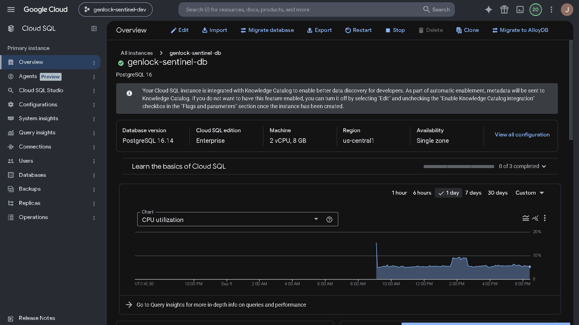Open notifications badge showing 20
Image resolution: width=579 pixels, height=325 pixels.
(536, 10)
